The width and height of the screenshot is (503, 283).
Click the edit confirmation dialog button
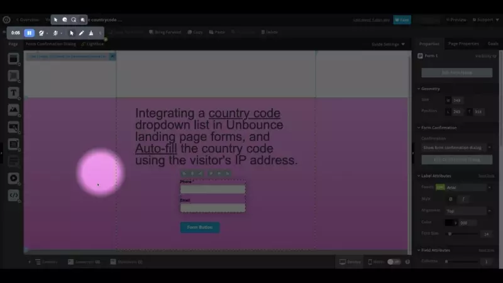click(x=457, y=160)
